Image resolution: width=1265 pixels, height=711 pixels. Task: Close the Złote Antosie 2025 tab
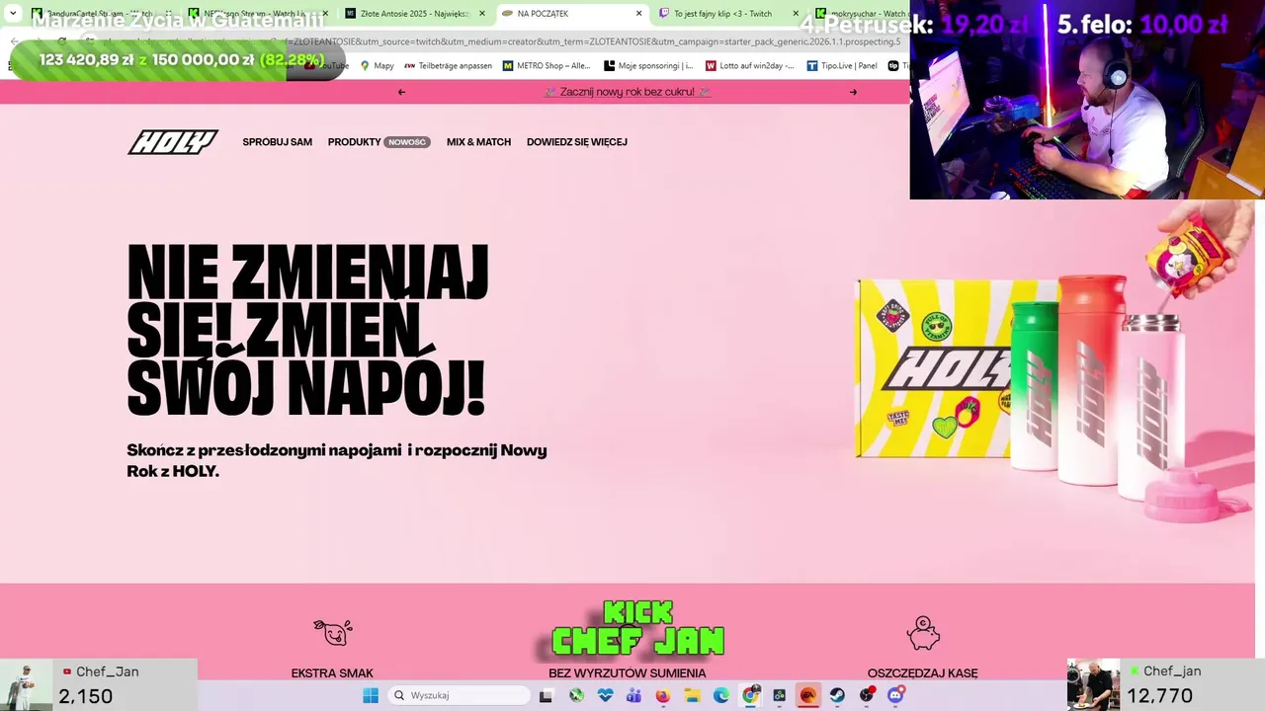(482, 14)
